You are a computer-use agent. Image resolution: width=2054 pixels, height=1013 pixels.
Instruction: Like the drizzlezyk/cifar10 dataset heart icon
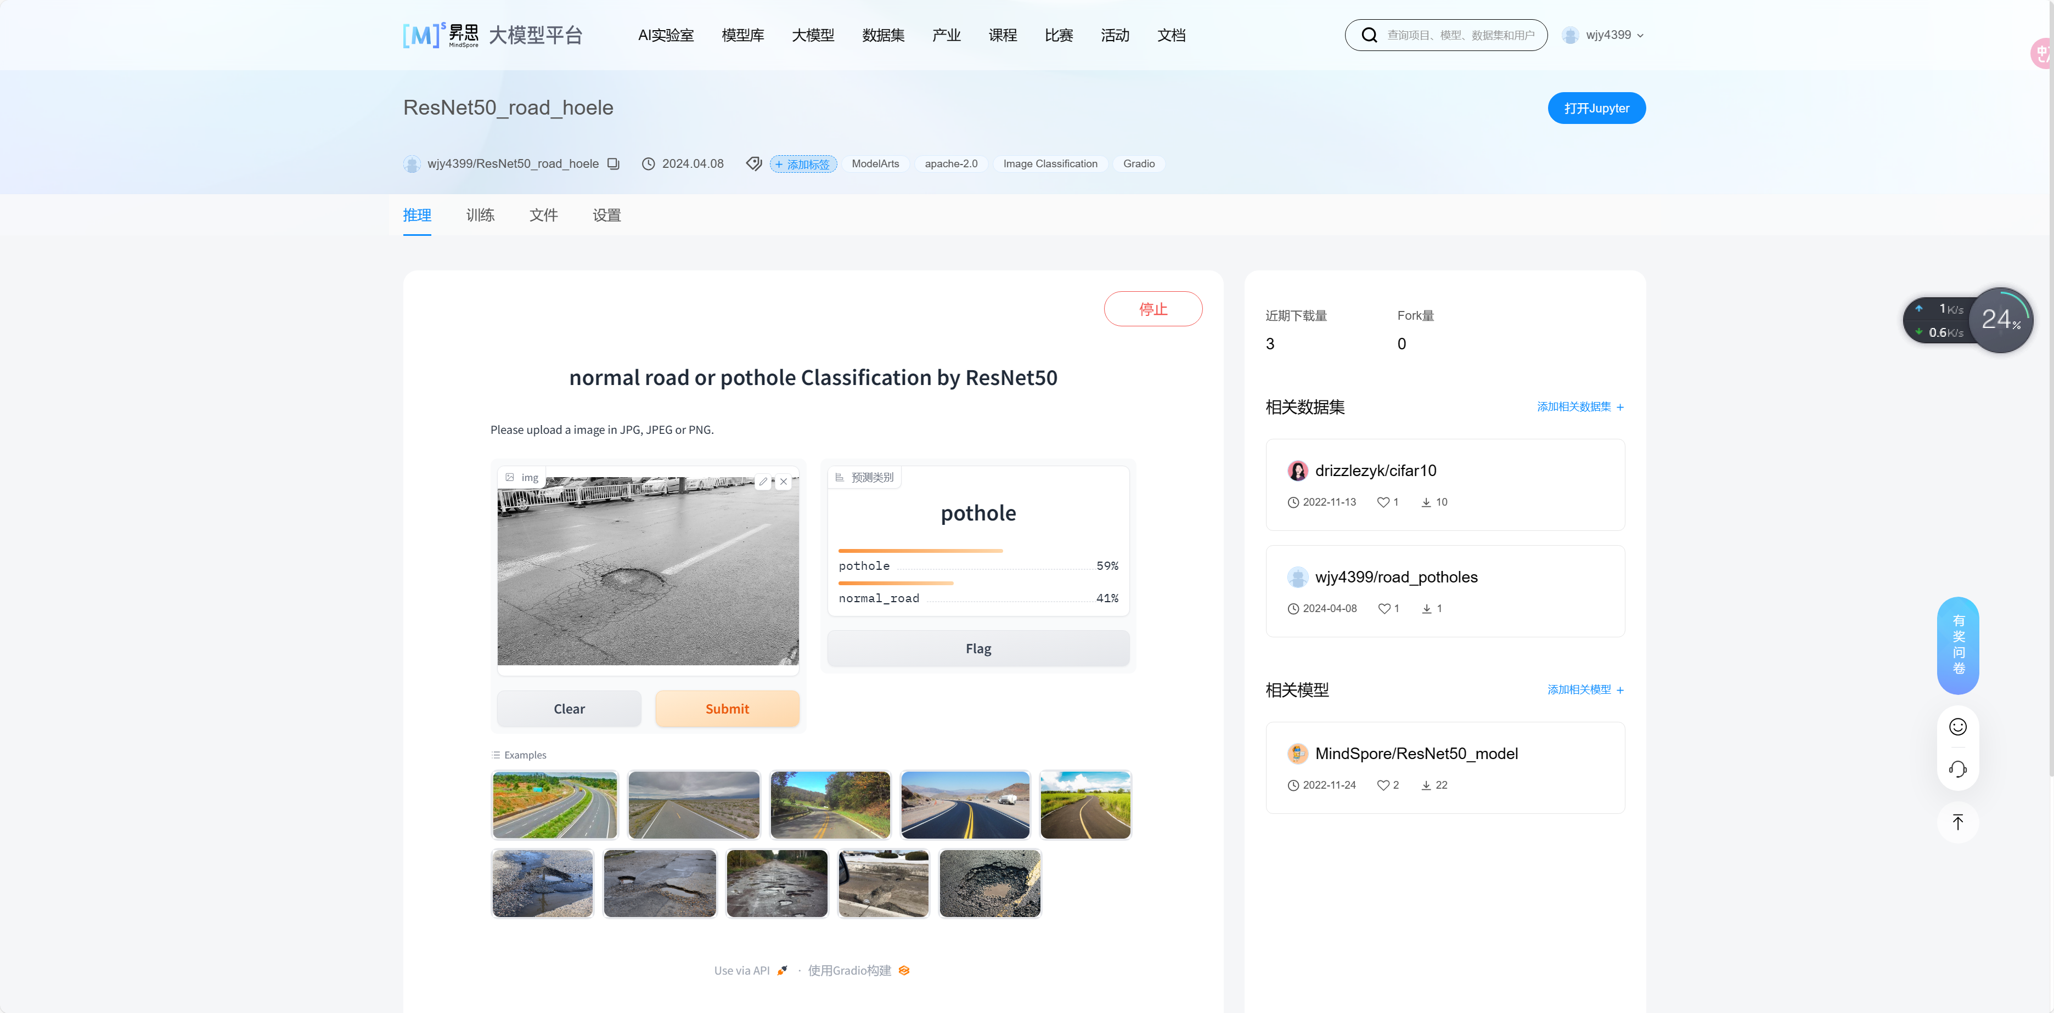(1383, 502)
